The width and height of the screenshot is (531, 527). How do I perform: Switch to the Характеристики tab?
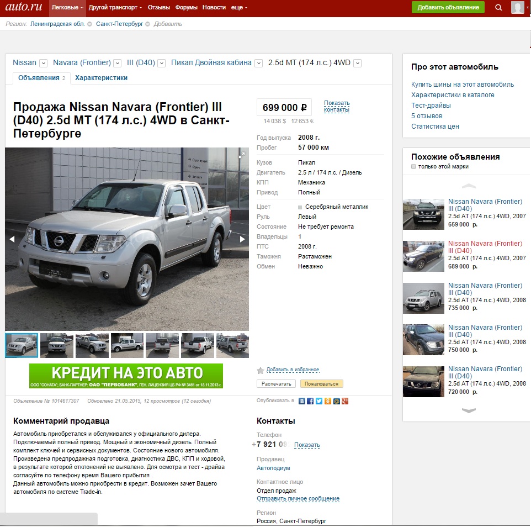pyautogui.click(x=101, y=78)
